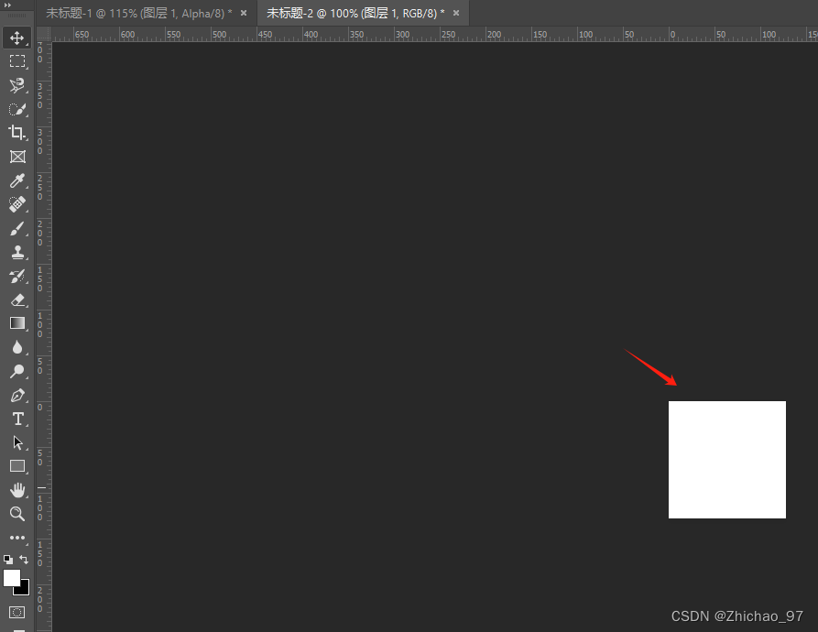The height and width of the screenshot is (632, 818).
Task: Open the background color picker
Action: (24, 590)
